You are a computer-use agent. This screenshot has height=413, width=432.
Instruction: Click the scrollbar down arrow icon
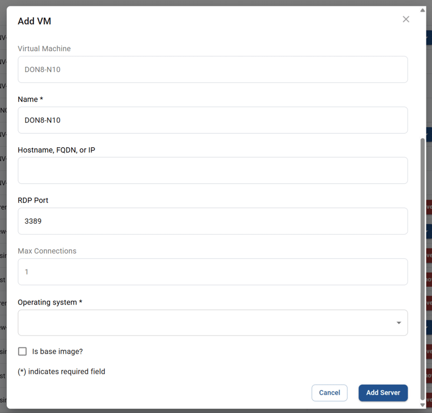[423, 405]
